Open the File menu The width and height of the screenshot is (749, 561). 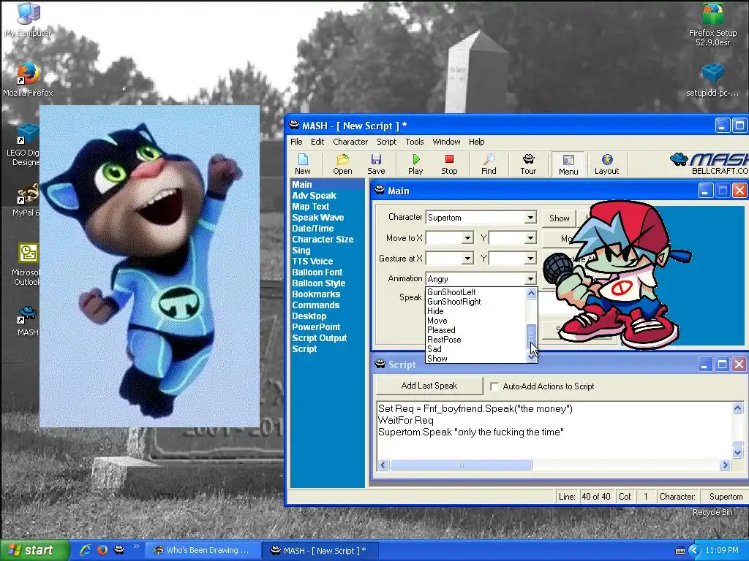click(296, 142)
